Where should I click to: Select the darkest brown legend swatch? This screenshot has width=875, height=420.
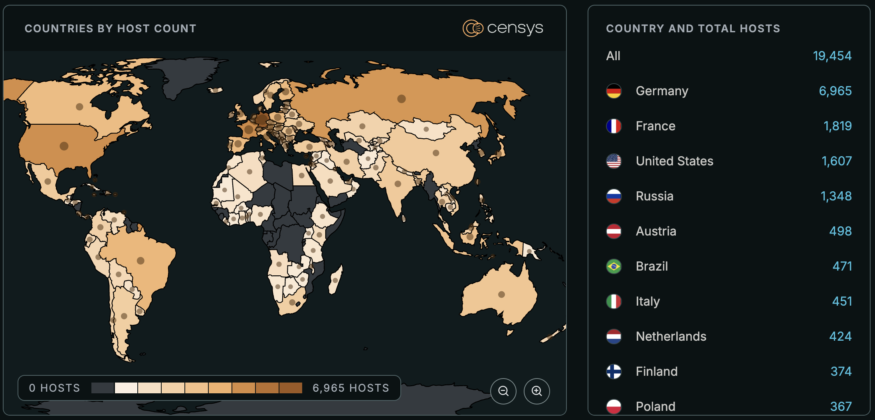tap(291, 388)
